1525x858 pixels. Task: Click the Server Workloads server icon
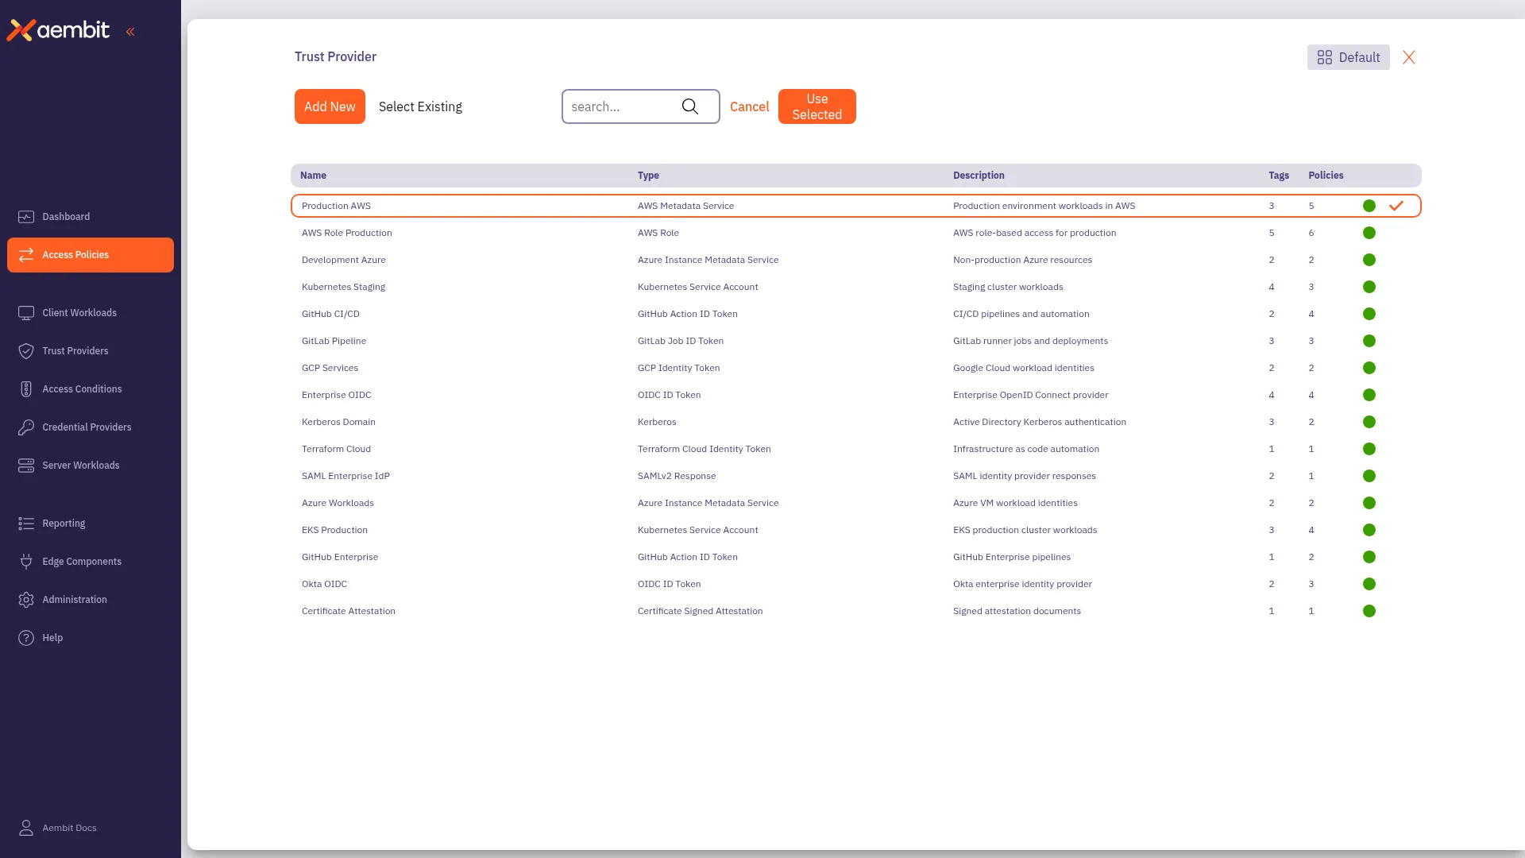tap(26, 466)
